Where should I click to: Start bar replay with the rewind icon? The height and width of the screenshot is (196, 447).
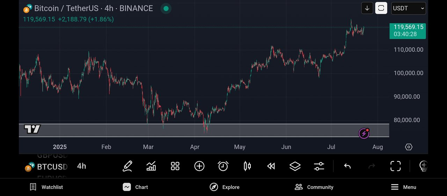[271, 166]
